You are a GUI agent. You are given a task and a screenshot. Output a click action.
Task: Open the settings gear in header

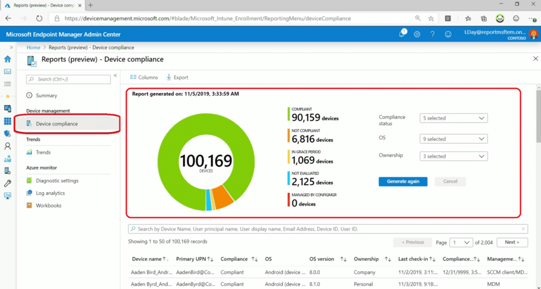coord(417,34)
